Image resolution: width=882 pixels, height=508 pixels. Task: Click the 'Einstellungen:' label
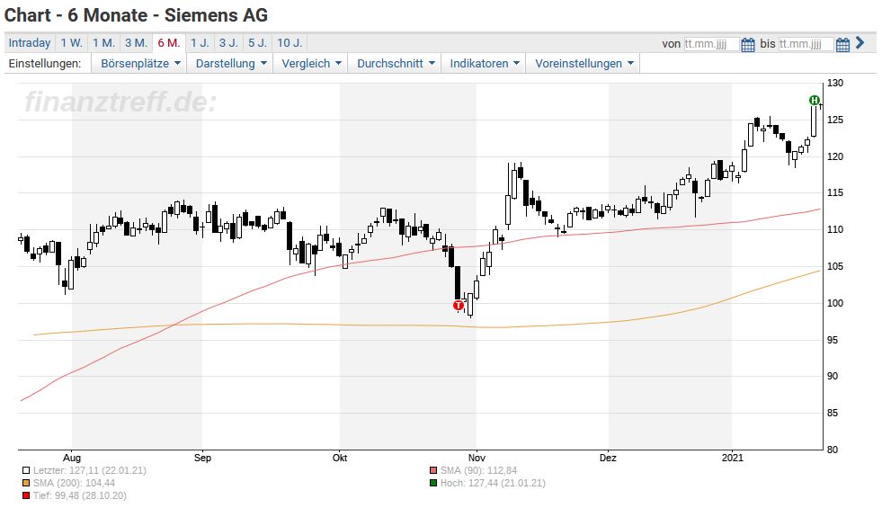44,64
